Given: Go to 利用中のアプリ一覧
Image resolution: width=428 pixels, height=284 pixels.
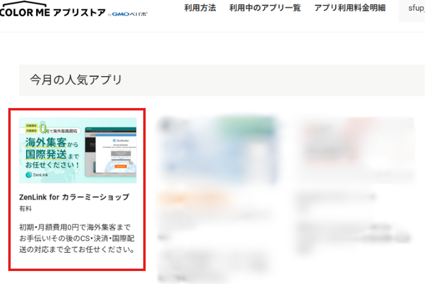Looking at the screenshot, I should click(x=265, y=8).
